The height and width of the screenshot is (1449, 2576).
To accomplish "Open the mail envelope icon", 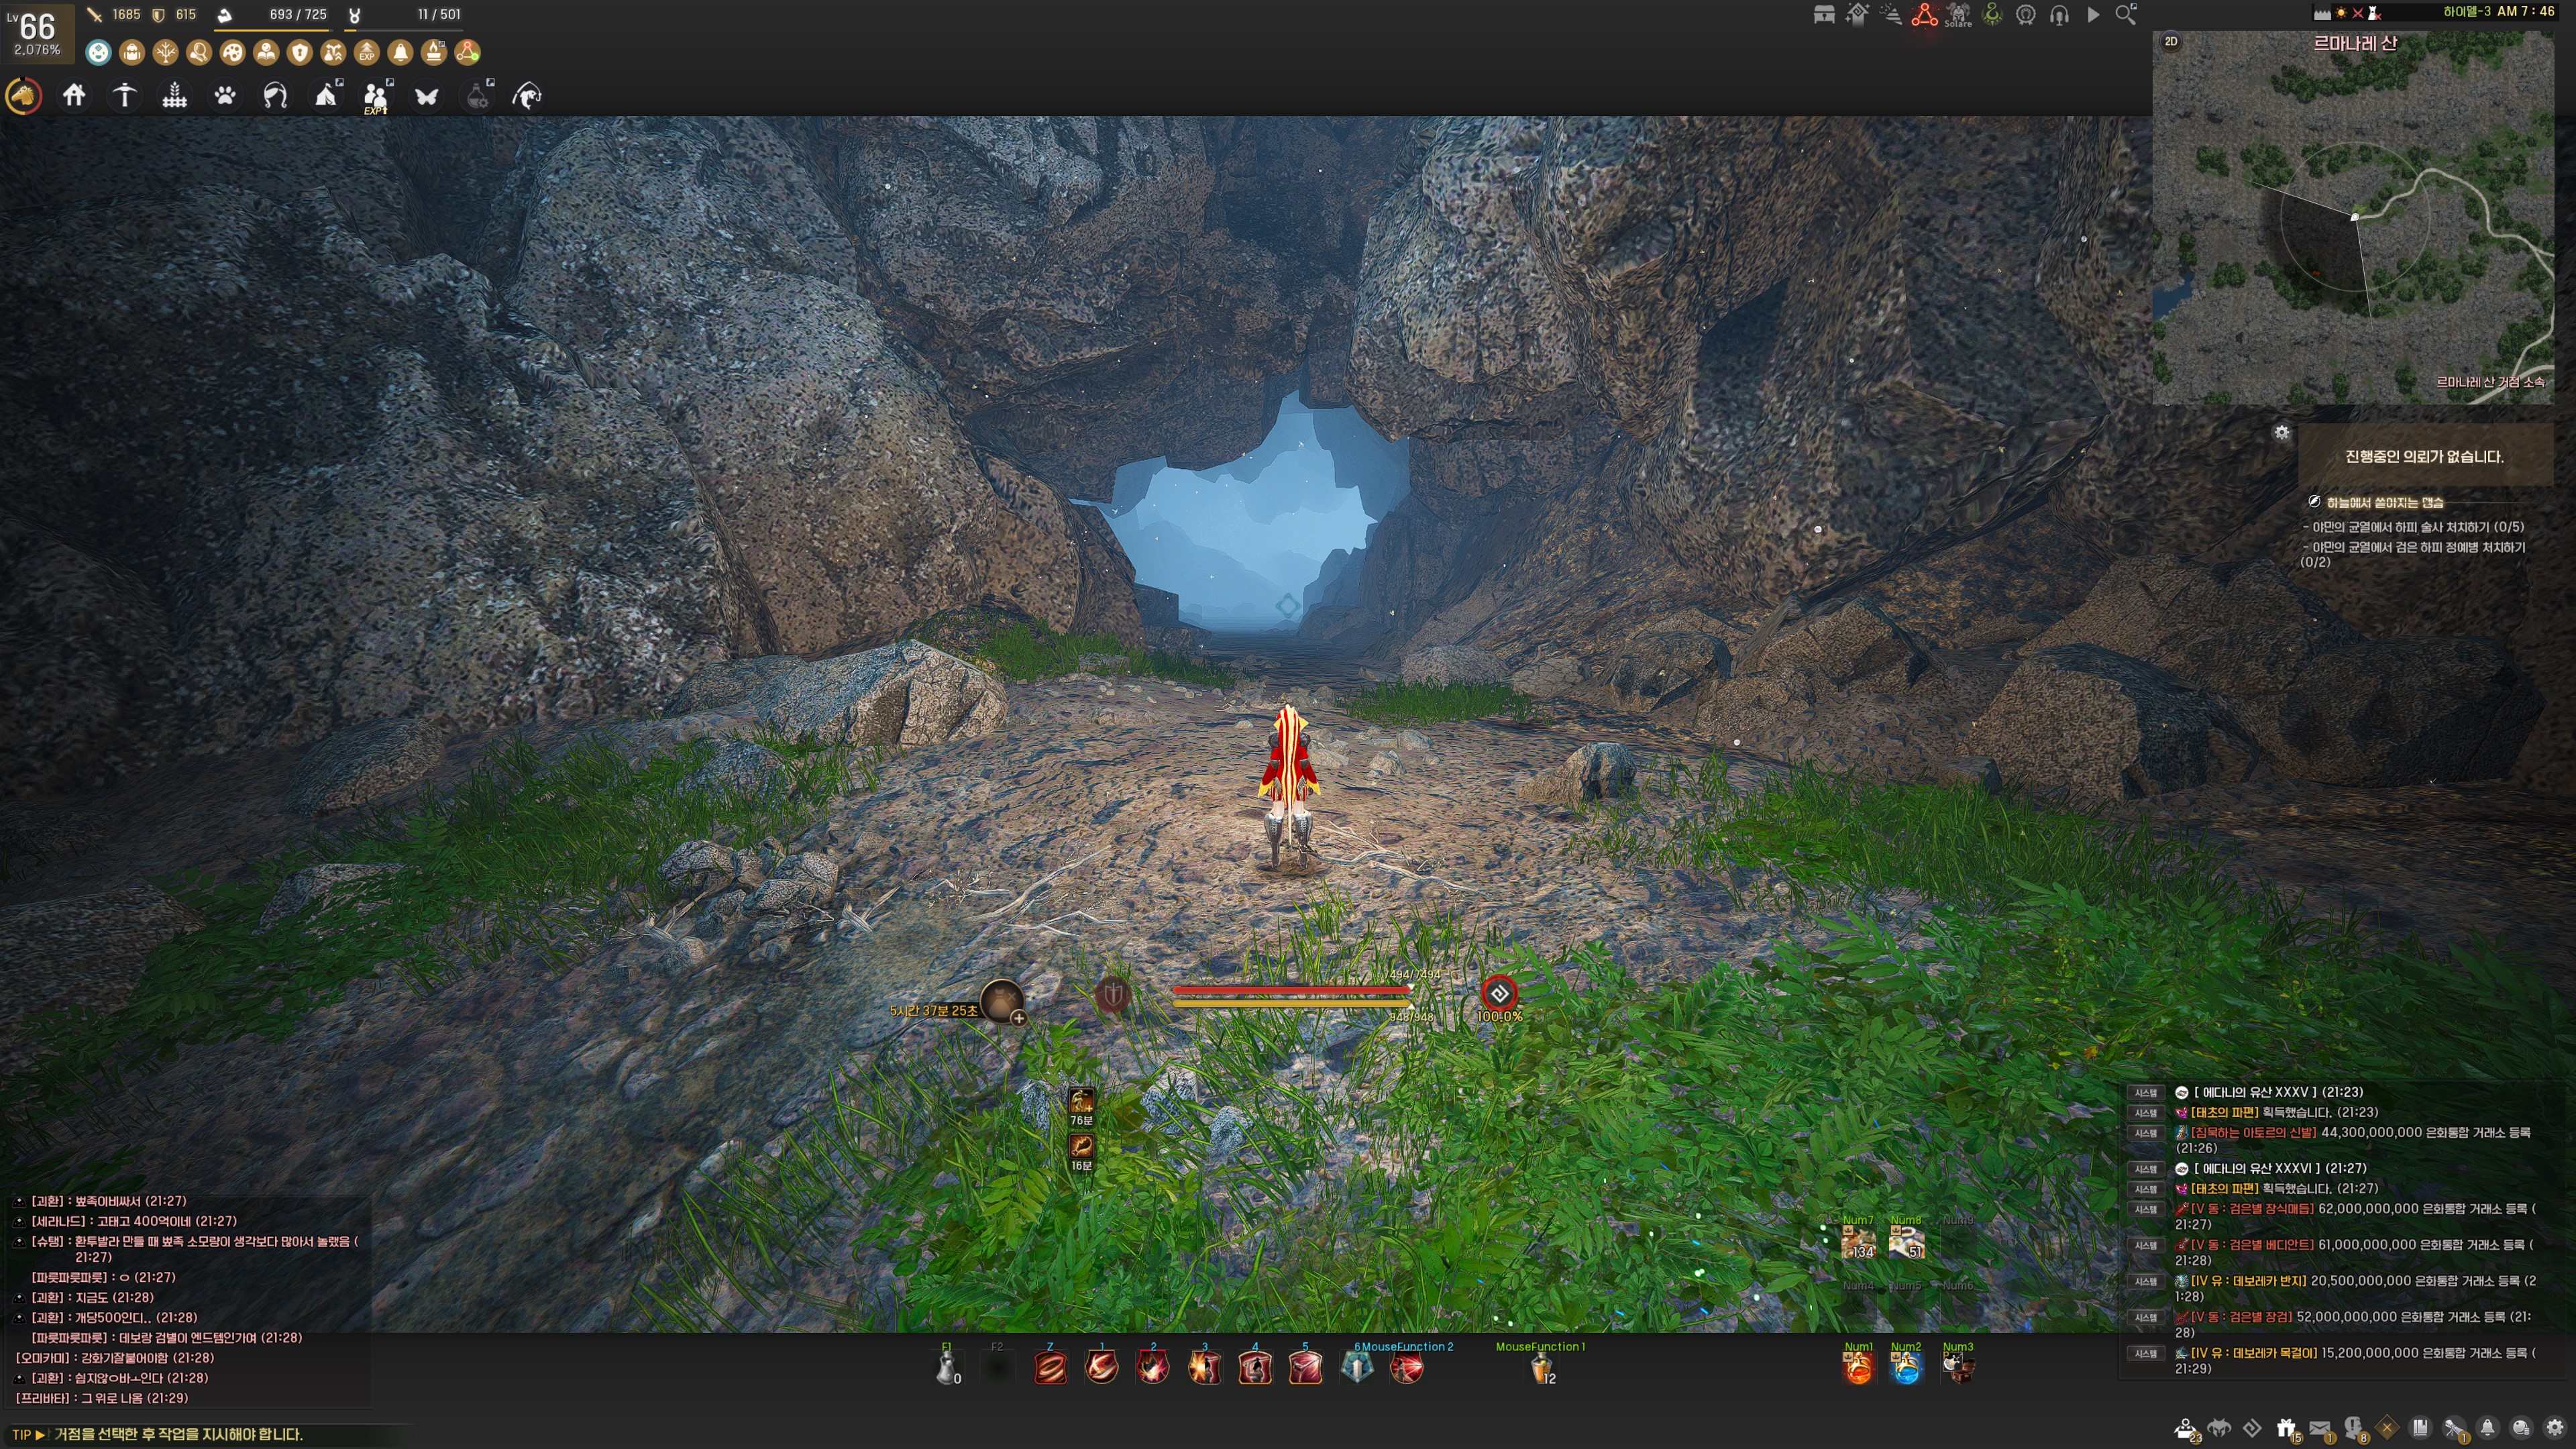I will (x=2320, y=1427).
